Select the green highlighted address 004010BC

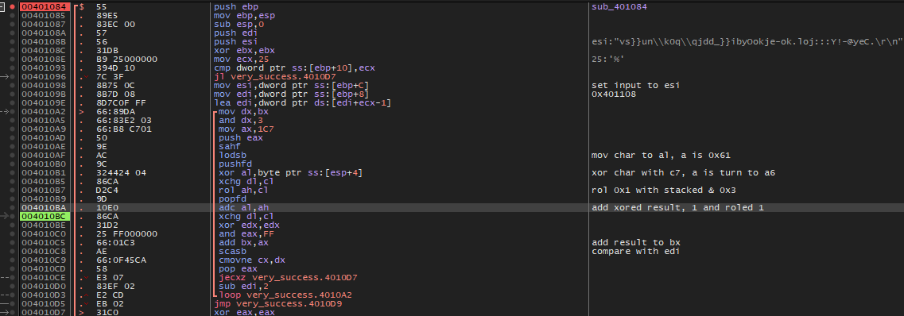(x=45, y=217)
